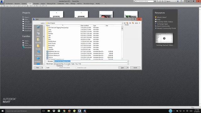Open the History place in the sidebar
The height and width of the screenshot is (113, 201).
tap(38, 34)
